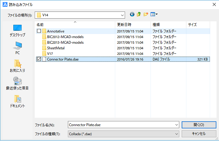
Task: Expand the ファイル名 dropdown arrow
Action: coord(177,125)
